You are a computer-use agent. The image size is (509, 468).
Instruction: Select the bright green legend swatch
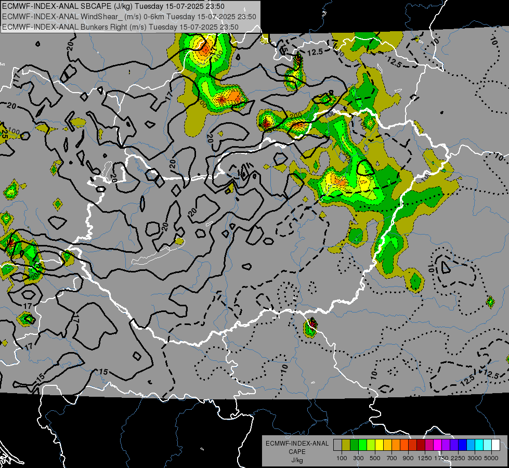click(362, 445)
